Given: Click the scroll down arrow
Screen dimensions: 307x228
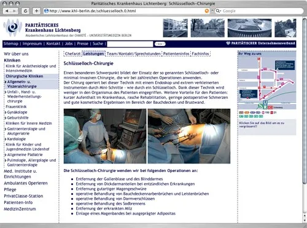Looking at the screenshot, I should (305, 221).
